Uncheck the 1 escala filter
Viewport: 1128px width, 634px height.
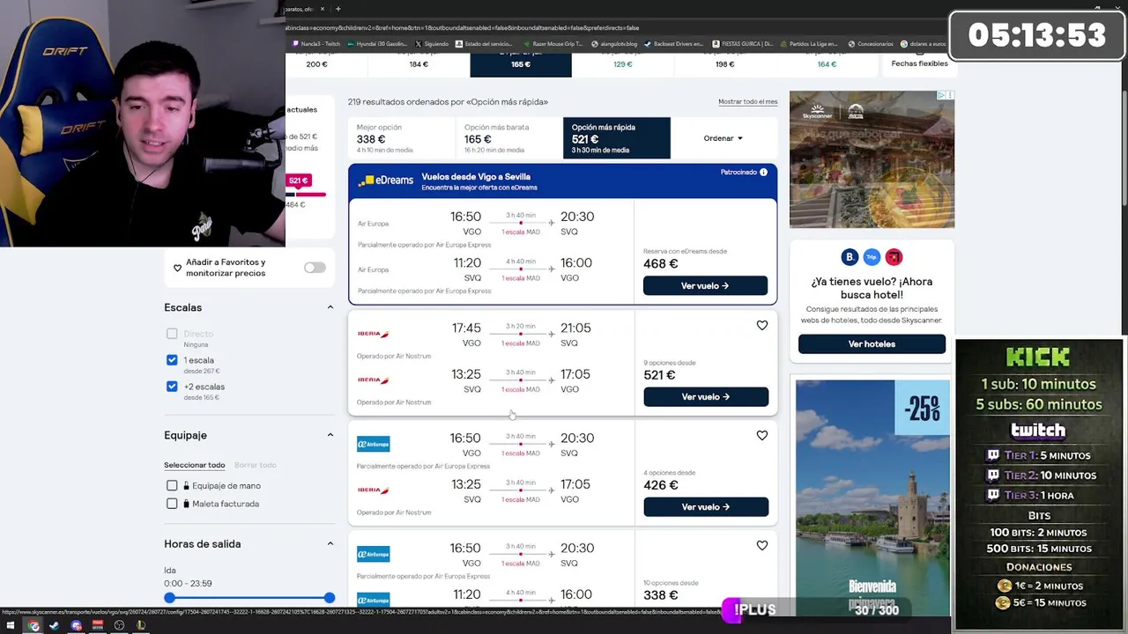(x=172, y=360)
